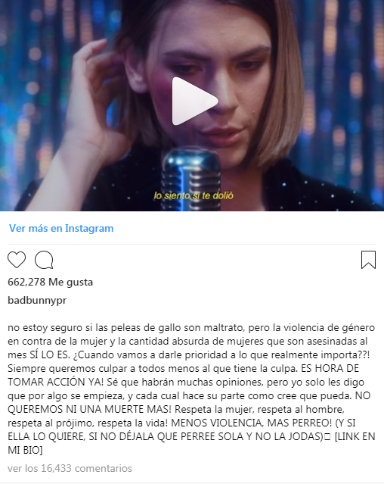Click the word 'Instagram' in the blue link
The height and width of the screenshot is (484, 384).
tap(89, 229)
